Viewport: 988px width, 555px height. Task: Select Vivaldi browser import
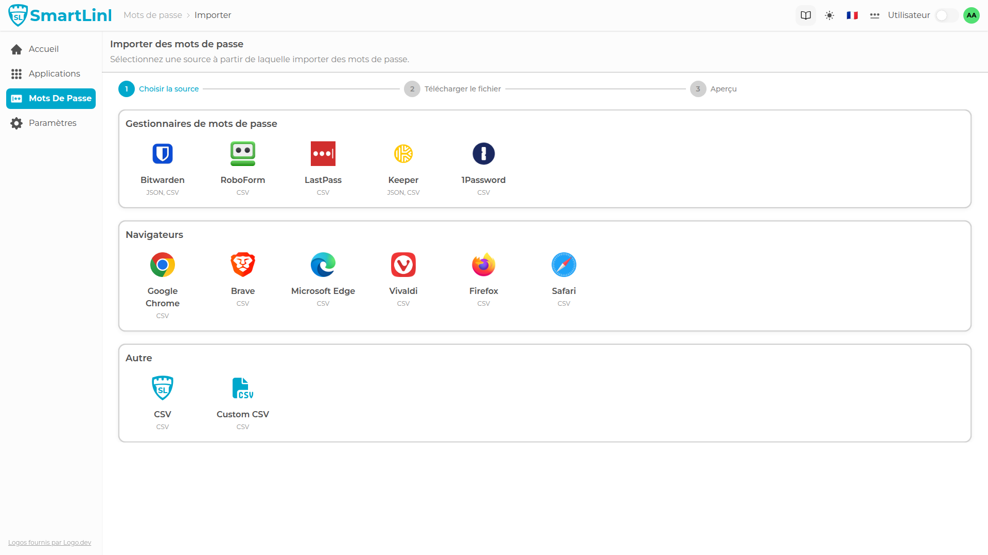pos(403,265)
